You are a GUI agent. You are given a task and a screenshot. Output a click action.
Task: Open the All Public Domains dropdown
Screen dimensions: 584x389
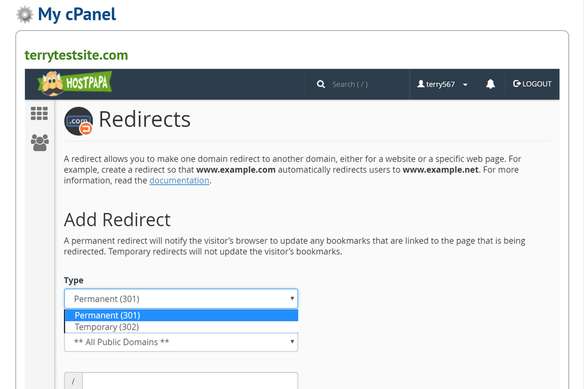click(181, 342)
